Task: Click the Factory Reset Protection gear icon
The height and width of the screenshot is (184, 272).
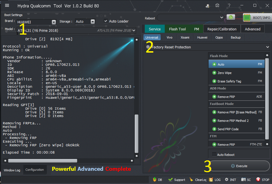Action: tap(148, 47)
